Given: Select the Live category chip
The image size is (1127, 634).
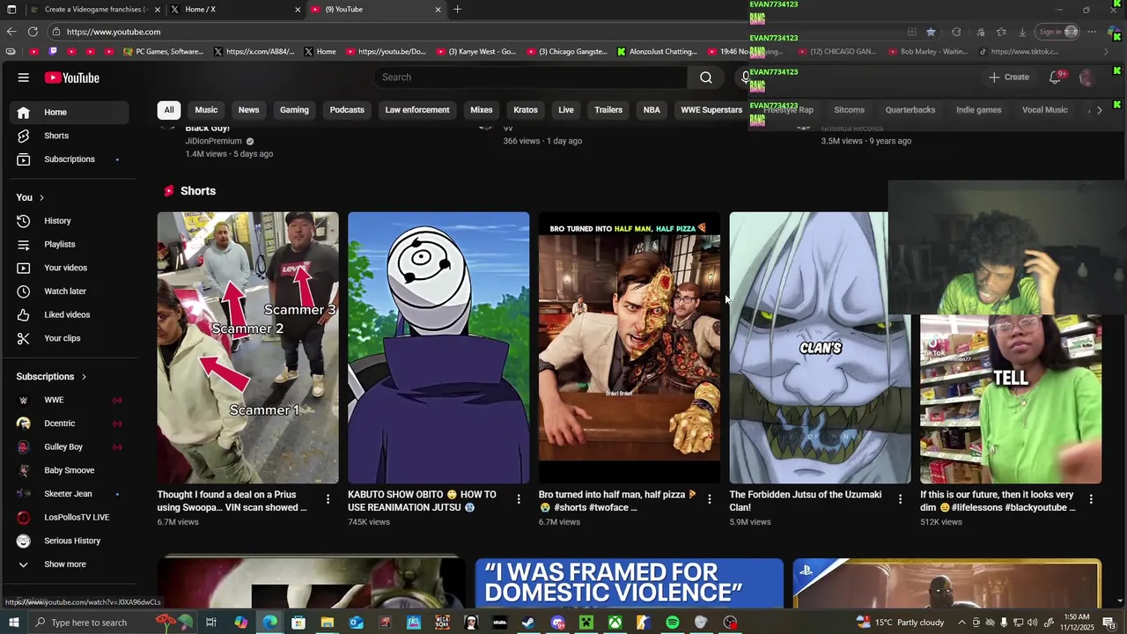Looking at the screenshot, I should [x=566, y=110].
